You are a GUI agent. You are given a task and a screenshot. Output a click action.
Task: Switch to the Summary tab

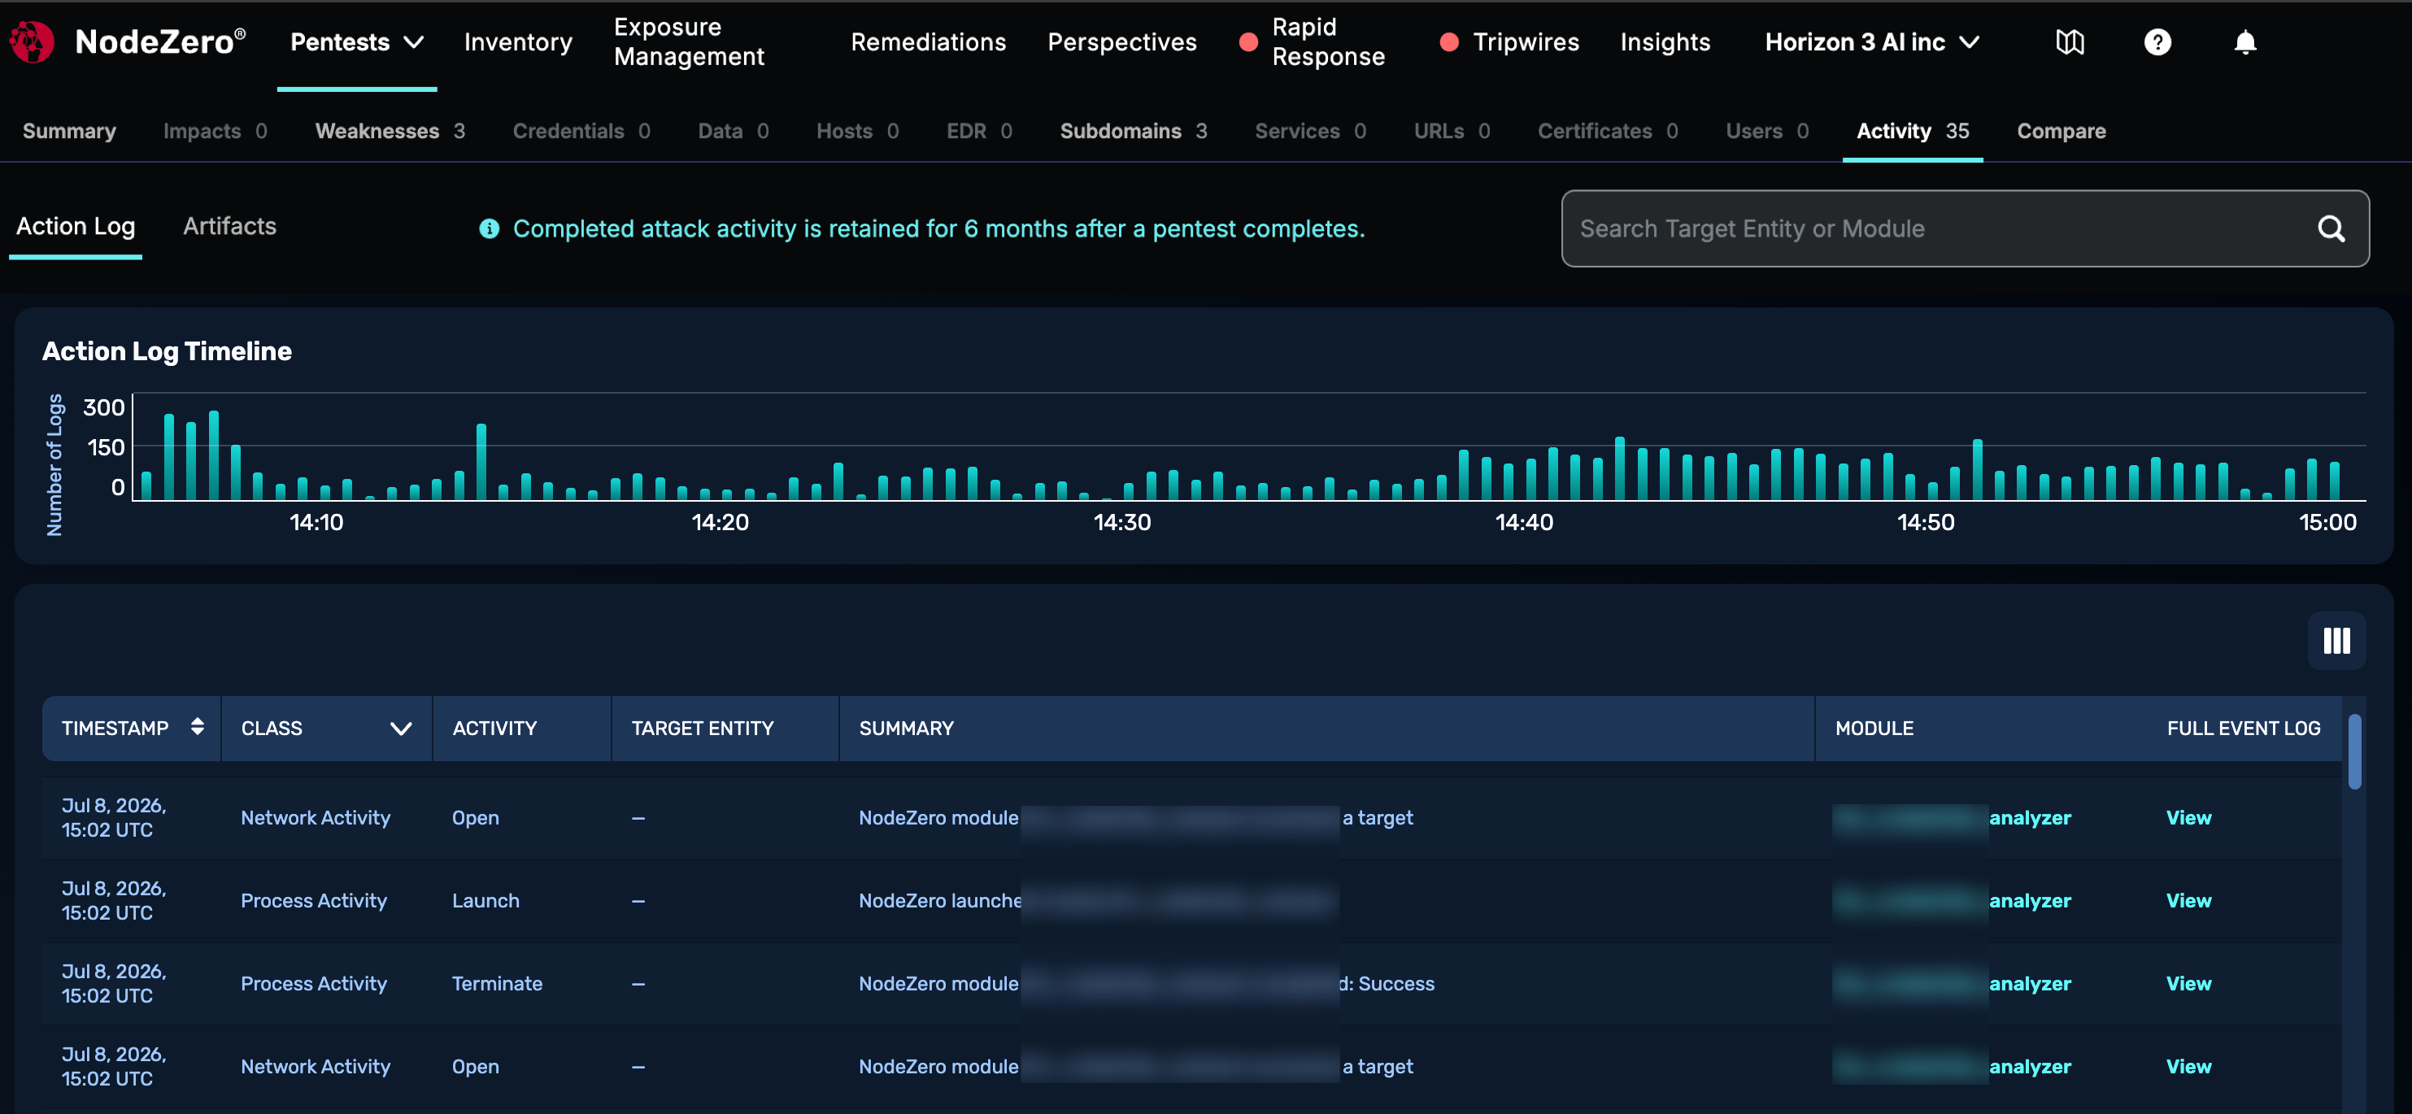point(69,131)
